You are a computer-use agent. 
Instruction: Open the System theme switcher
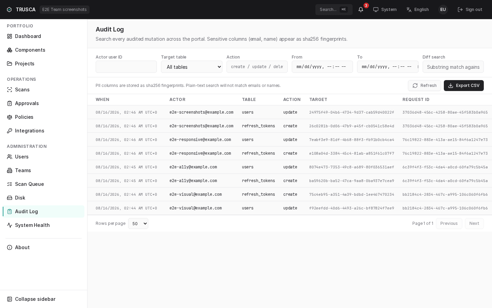click(385, 10)
